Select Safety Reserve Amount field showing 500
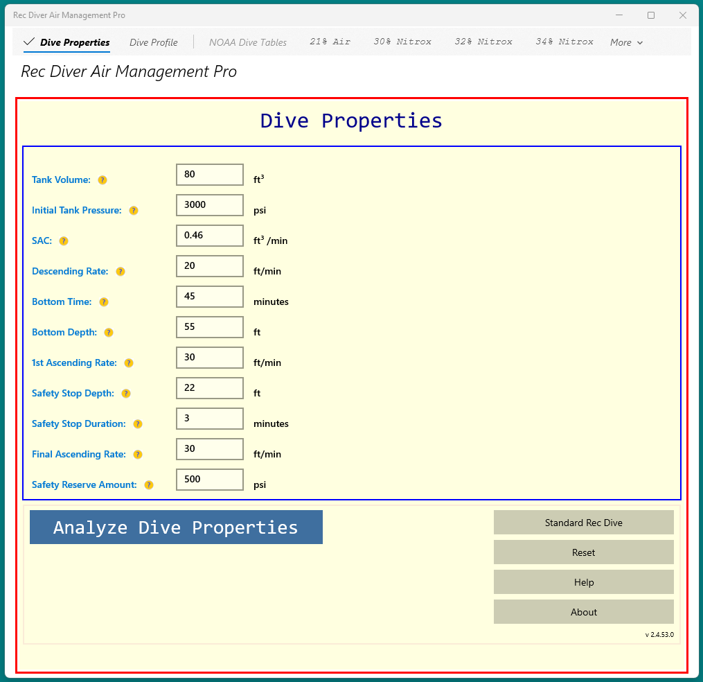The image size is (703, 682). [x=210, y=480]
